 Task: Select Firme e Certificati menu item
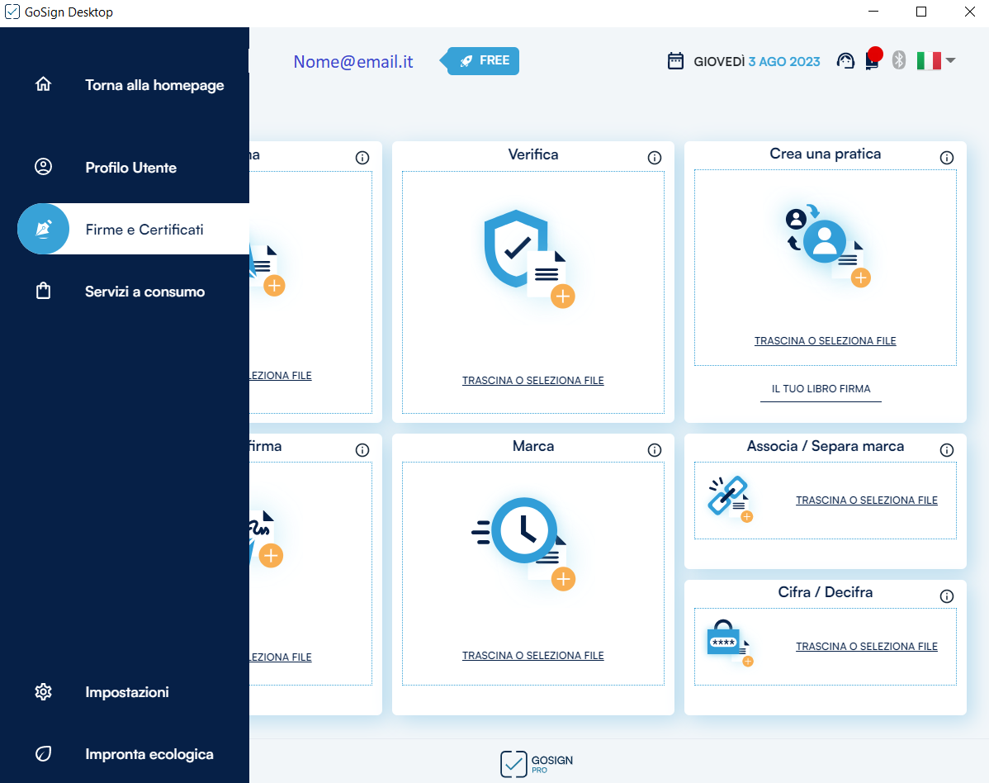coord(144,230)
